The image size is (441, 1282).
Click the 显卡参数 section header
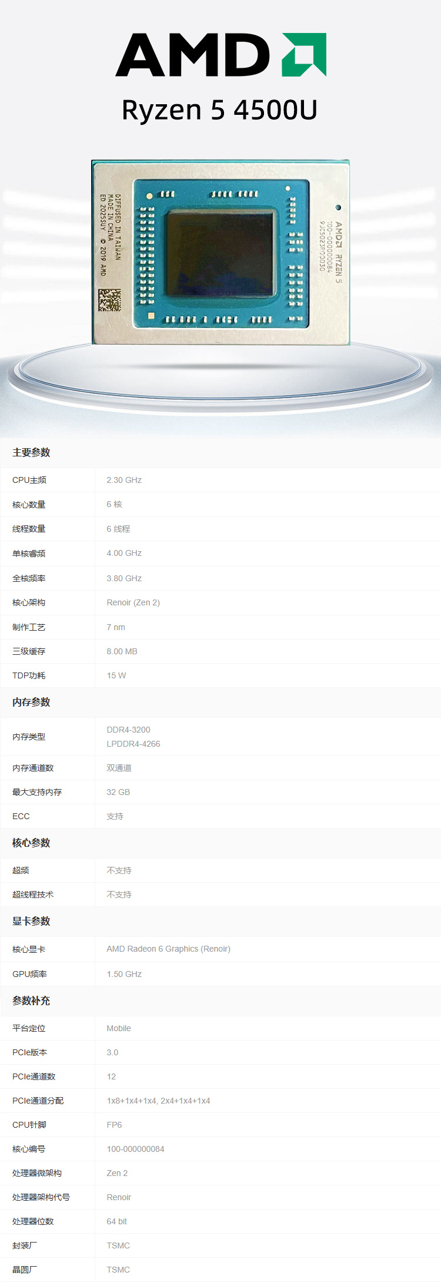(31, 921)
